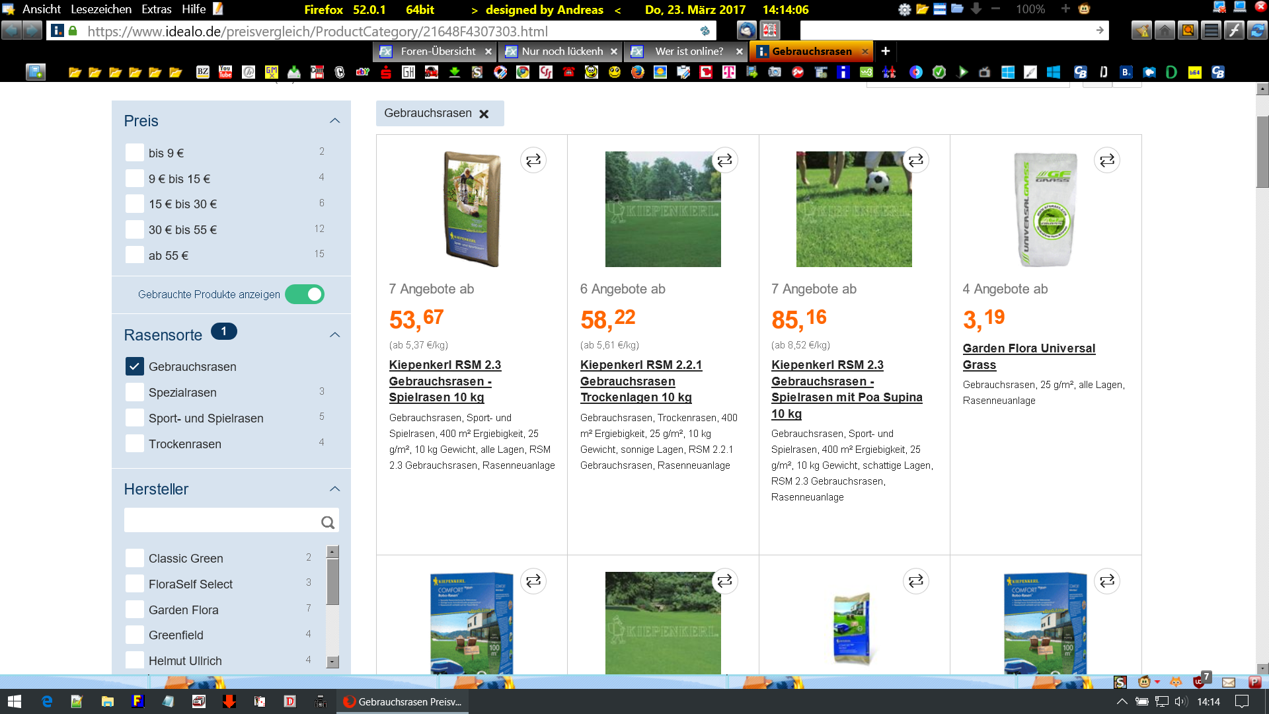Toggle Gebrauchte Produkte anzeigen switch
This screenshot has width=1269, height=714.
[305, 294]
